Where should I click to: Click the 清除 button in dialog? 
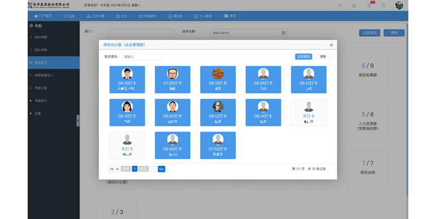click(x=323, y=56)
